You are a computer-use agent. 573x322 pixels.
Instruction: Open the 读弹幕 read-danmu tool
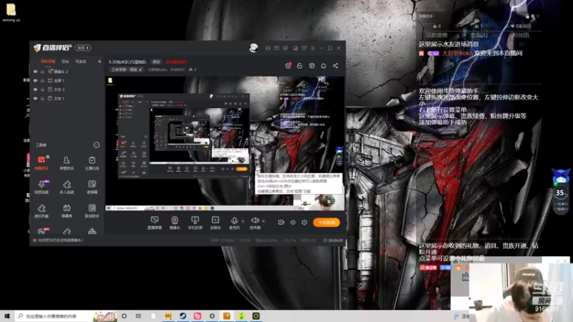click(x=92, y=187)
